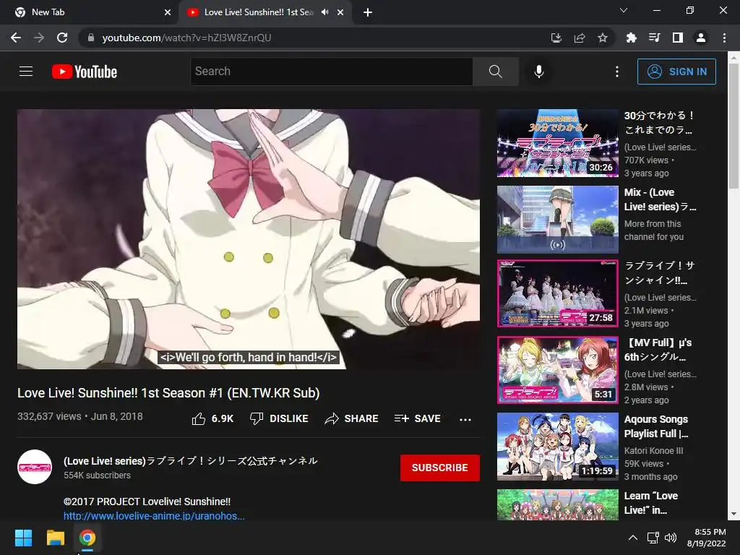Open the 27:58 live concert thumbnail
The image size is (740, 555).
coord(557,293)
